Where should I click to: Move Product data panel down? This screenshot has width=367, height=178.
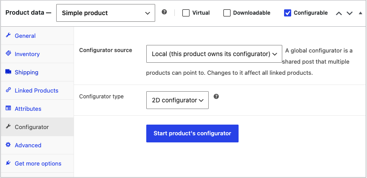(x=350, y=13)
